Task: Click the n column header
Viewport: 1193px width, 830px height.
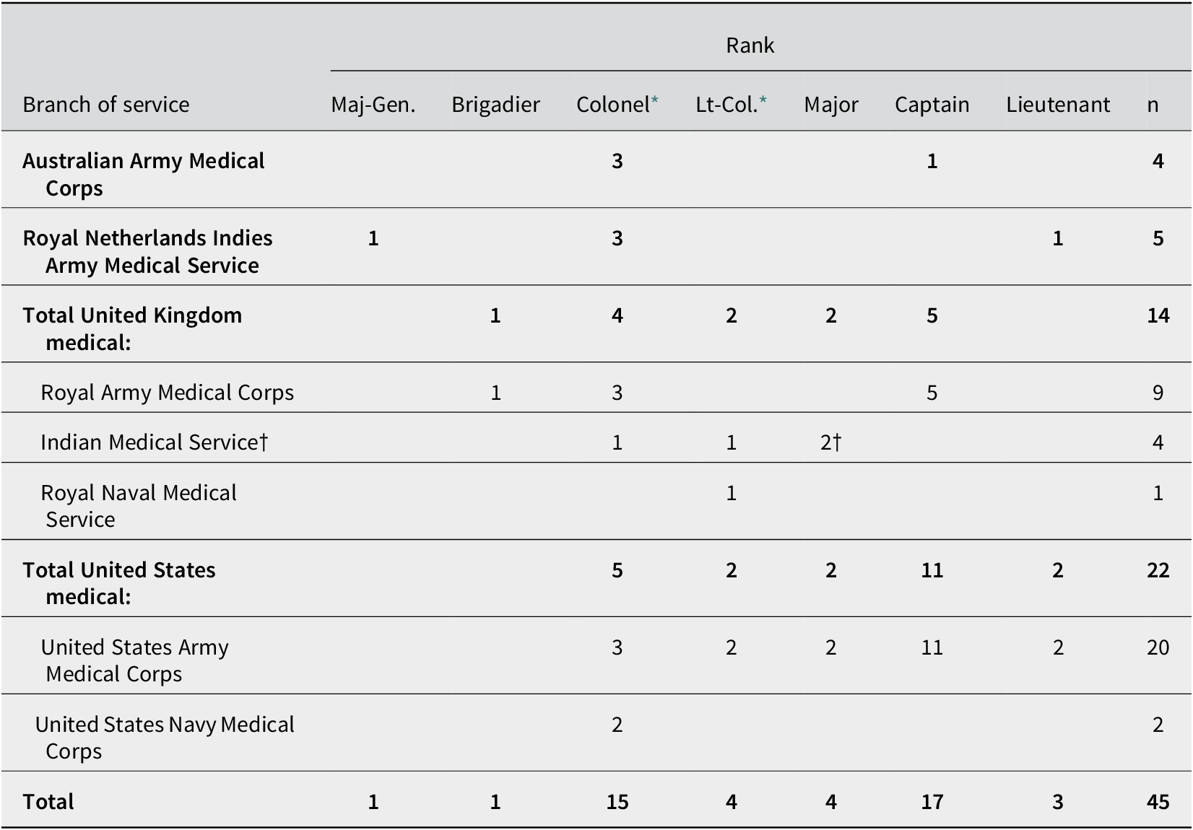Action: click(1153, 105)
